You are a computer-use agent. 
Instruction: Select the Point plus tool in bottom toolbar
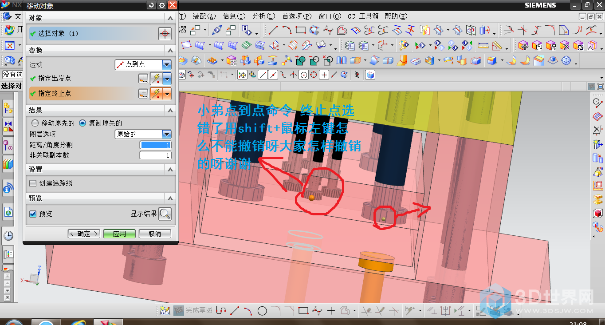click(x=331, y=311)
